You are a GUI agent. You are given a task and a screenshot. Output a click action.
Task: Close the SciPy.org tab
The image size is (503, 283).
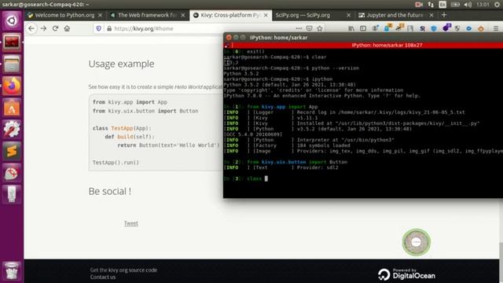coord(348,15)
